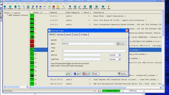Image resolution: width=169 pixels, height=95 pixels.
Task: Select the Cisco 1200 Series AP row
Action: coord(120,20)
